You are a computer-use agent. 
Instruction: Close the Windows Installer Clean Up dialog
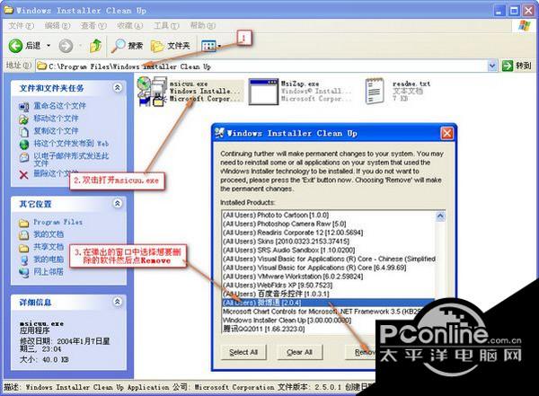tap(446, 133)
